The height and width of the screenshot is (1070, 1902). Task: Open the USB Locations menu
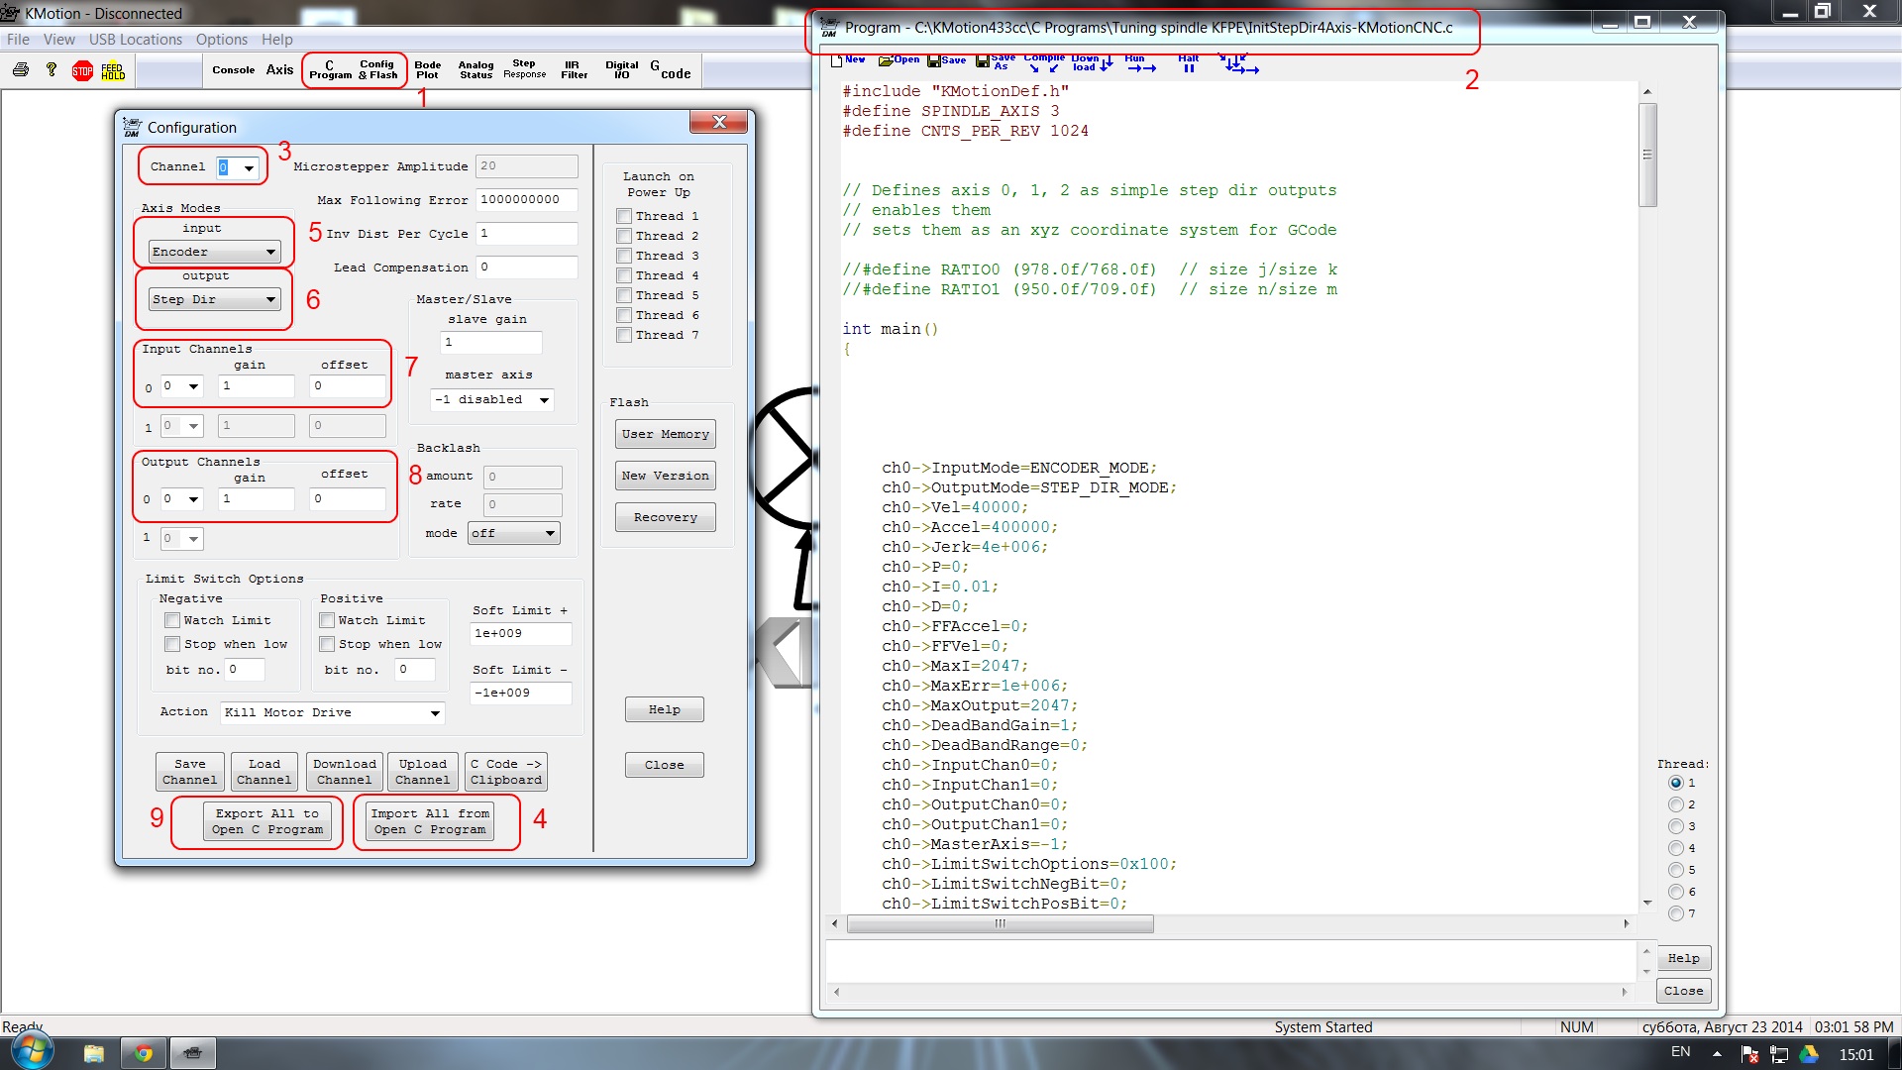click(135, 40)
